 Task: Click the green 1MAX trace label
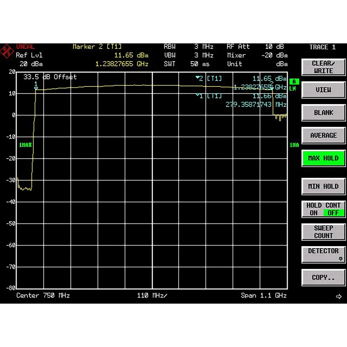(x=25, y=145)
